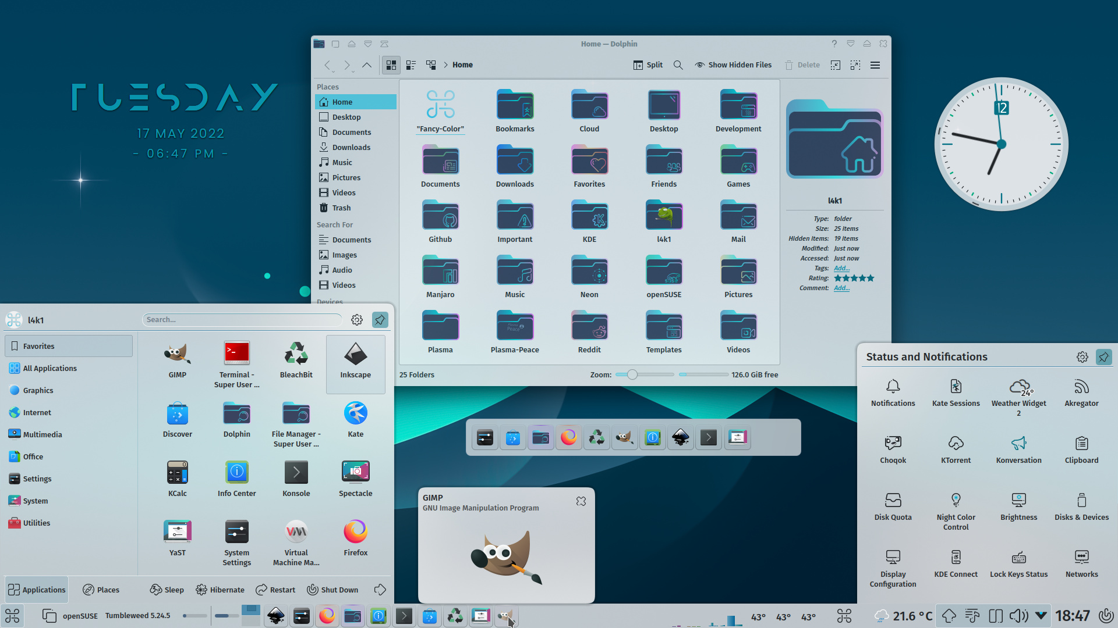Open the Github folder in Dolphin
The width and height of the screenshot is (1118, 628).
(440, 222)
